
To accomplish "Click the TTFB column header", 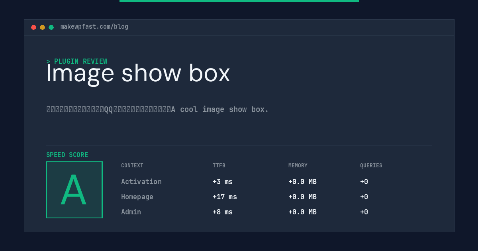I will 219,166.
